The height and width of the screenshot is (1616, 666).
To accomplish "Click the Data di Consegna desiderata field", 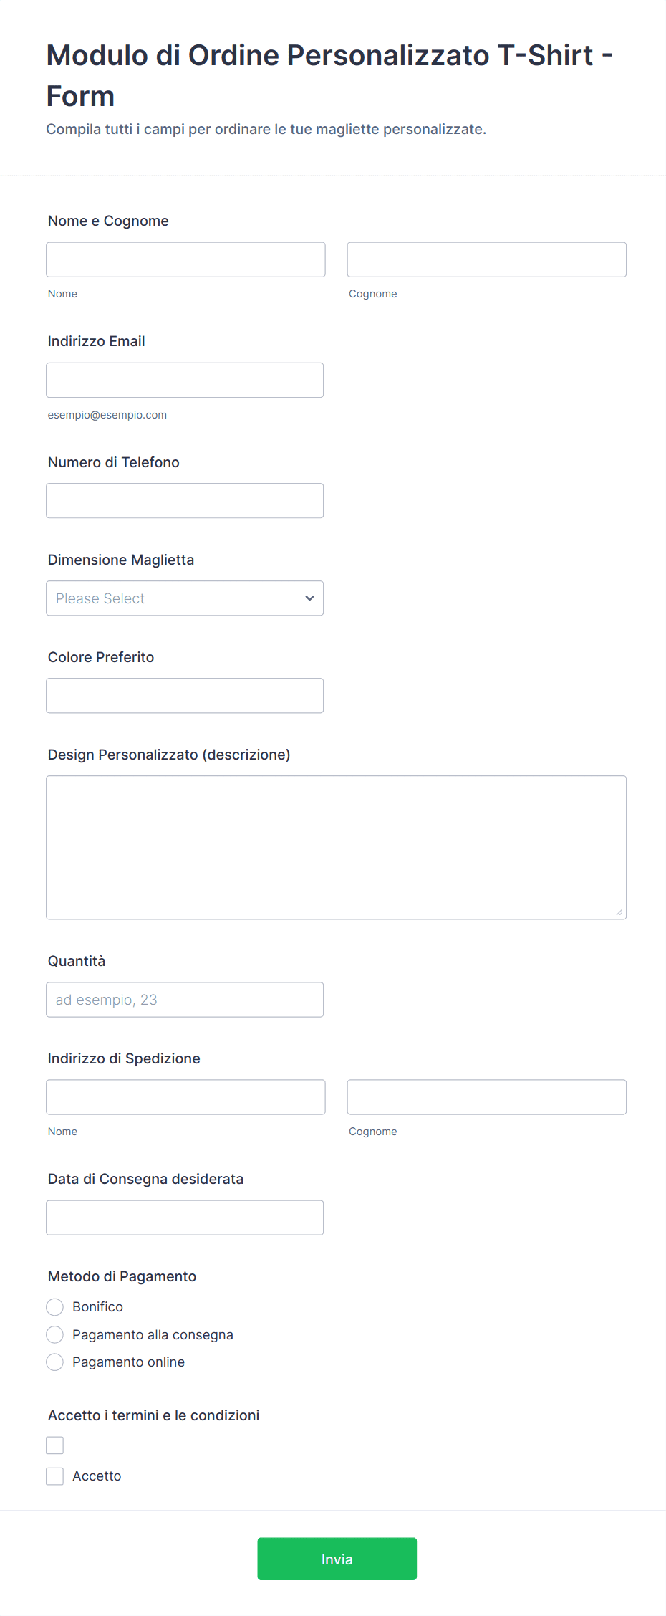I will (185, 1217).
